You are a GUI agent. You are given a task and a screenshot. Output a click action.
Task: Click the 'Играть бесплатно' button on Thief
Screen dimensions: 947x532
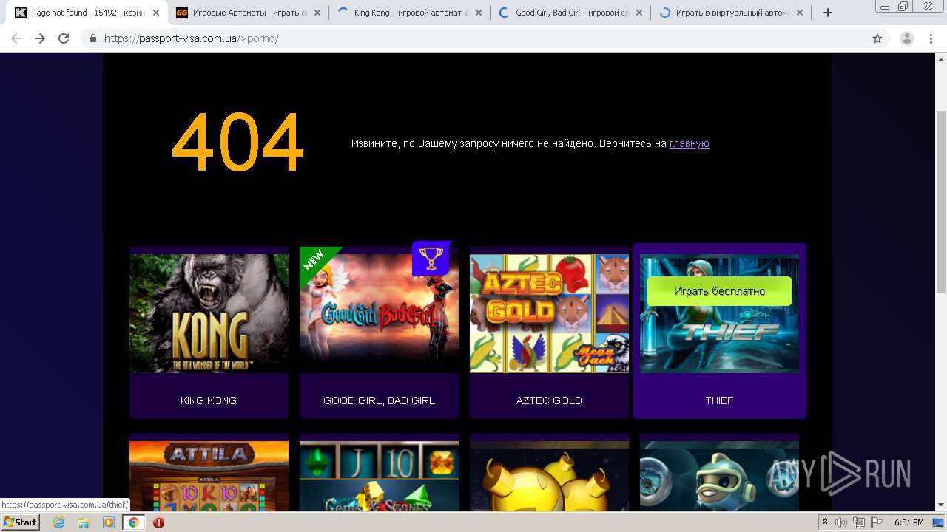[719, 291]
